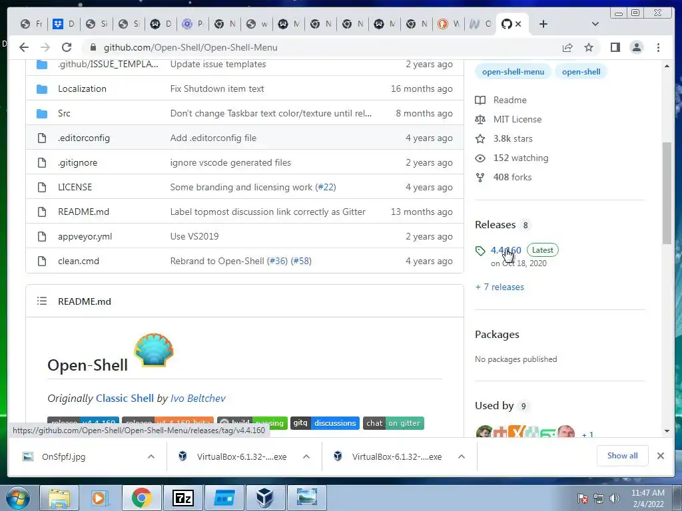Image resolution: width=682 pixels, height=511 pixels.
Task: Close the downloads bar
Action: (660, 455)
